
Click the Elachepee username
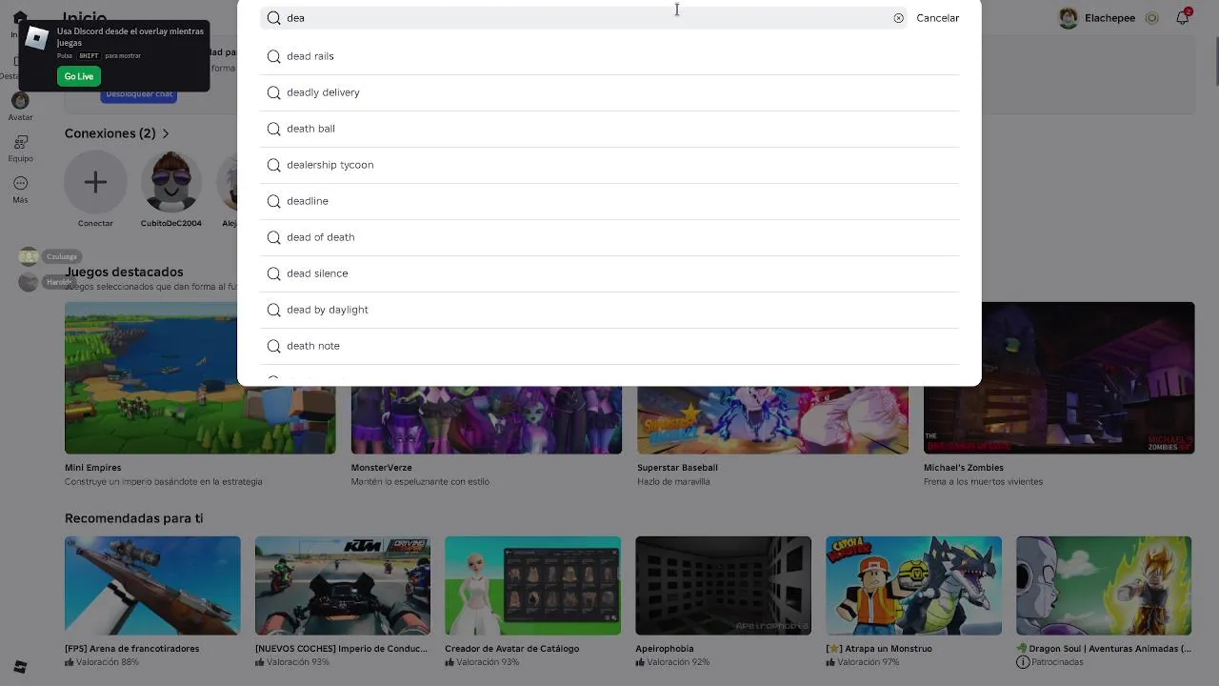[1109, 18]
